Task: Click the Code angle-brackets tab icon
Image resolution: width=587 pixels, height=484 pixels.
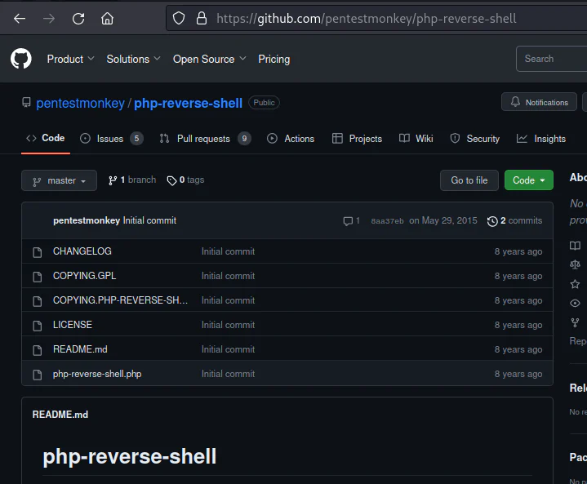Action: tap(31, 138)
